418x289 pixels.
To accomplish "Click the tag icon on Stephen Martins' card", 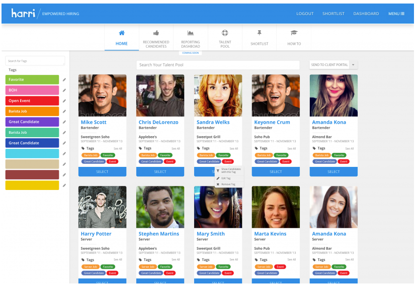I will coord(140,260).
